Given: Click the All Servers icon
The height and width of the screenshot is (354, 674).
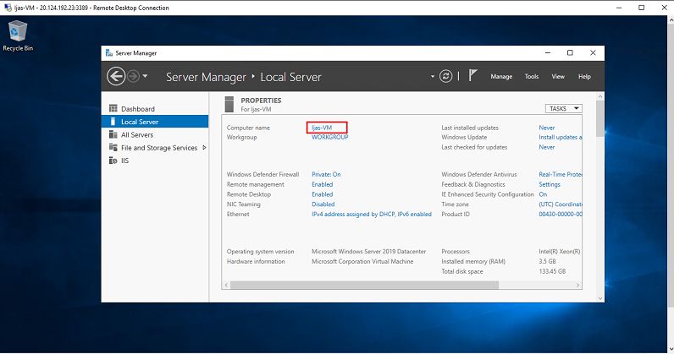Looking at the screenshot, I should [x=113, y=134].
